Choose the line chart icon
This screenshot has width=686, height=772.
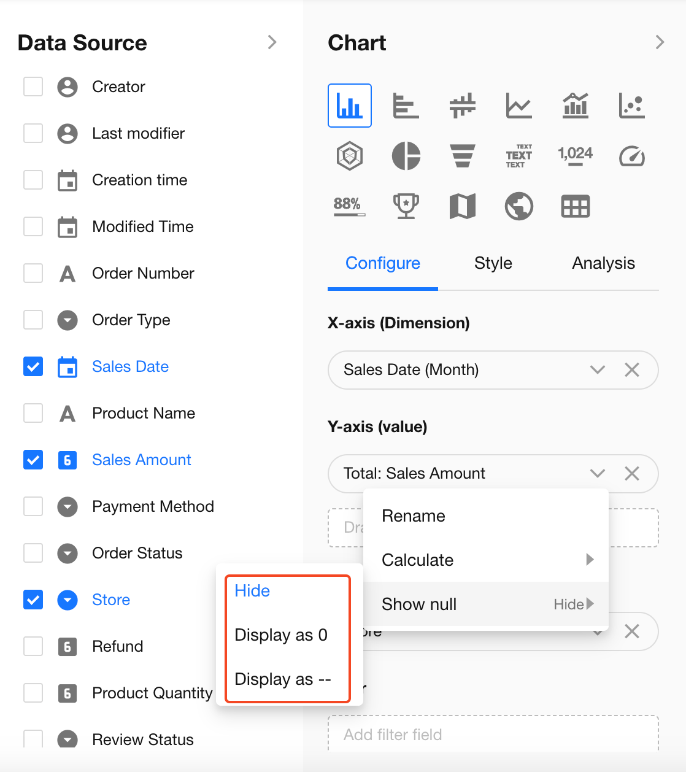tap(518, 106)
